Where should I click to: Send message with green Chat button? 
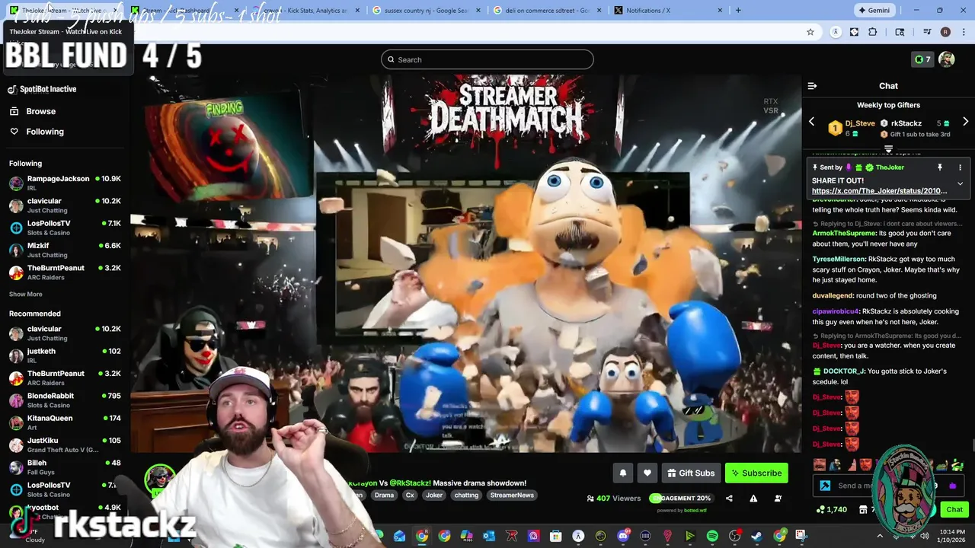(954, 510)
